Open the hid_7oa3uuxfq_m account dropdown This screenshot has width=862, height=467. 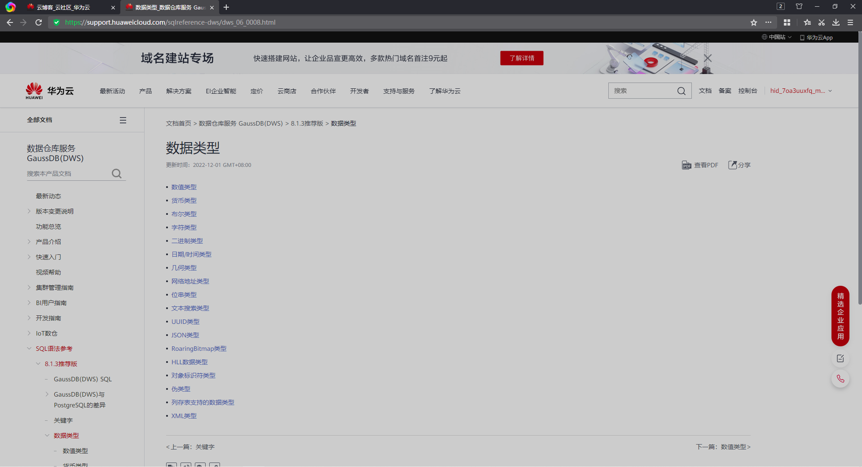tap(801, 91)
